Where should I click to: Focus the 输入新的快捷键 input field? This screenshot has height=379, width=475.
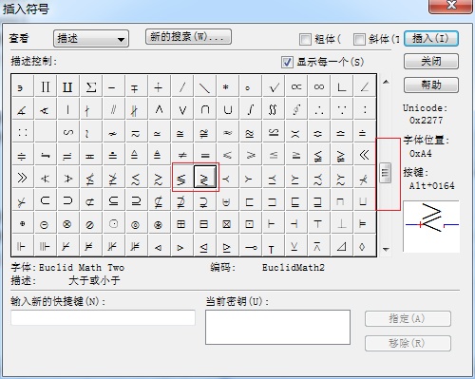[104, 317]
